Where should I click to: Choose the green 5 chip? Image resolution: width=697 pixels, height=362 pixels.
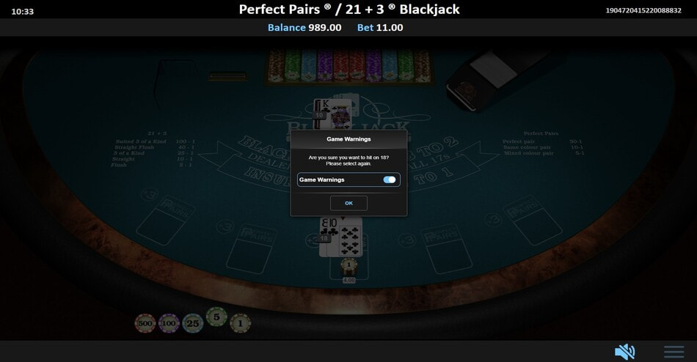[216, 317]
